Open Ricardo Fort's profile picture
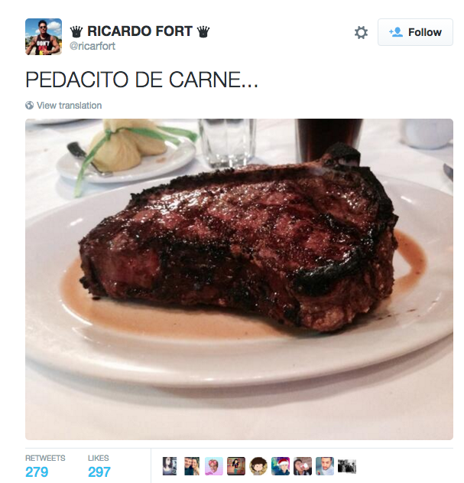The height and width of the screenshot is (483, 464). pyautogui.click(x=44, y=37)
